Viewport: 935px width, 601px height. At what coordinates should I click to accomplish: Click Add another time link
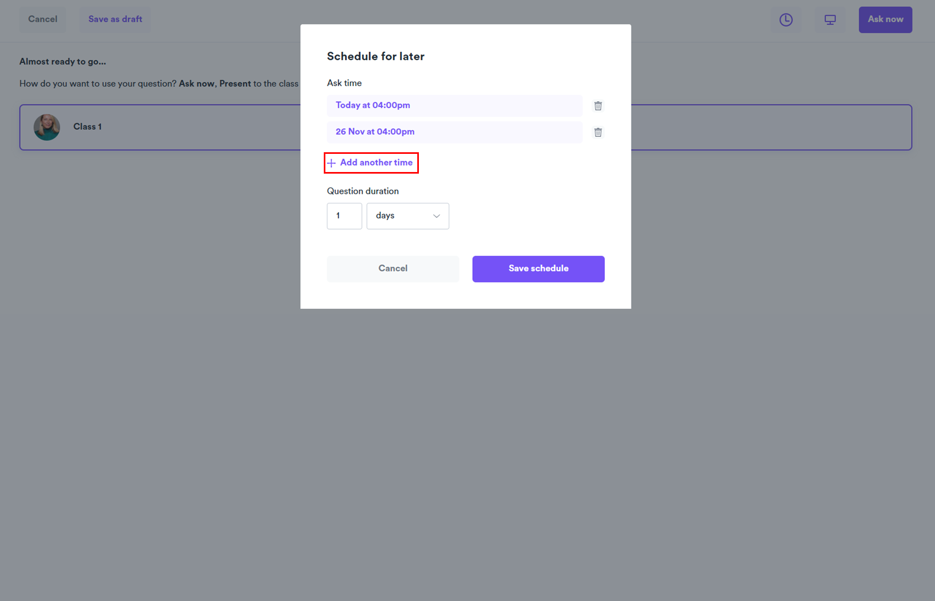(376, 162)
